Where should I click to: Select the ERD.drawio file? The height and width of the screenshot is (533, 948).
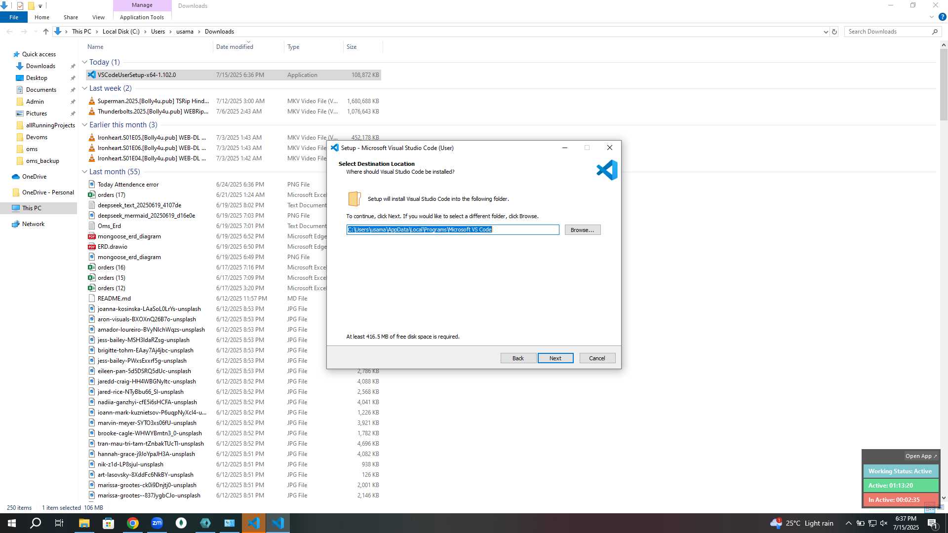point(206,247)
